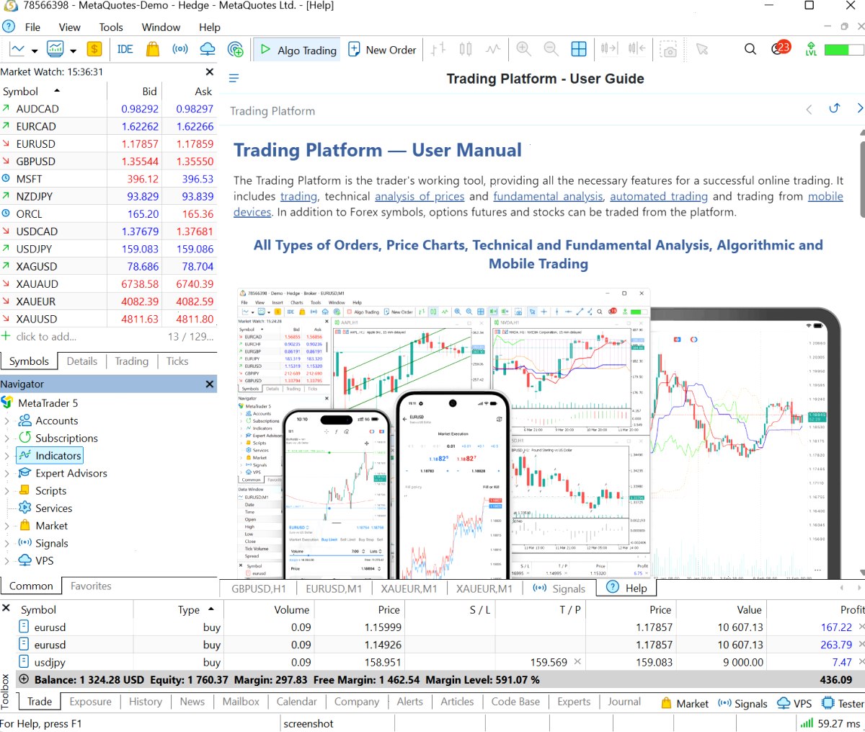
Task: Open the Window menu
Action: click(x=161, y=27)
